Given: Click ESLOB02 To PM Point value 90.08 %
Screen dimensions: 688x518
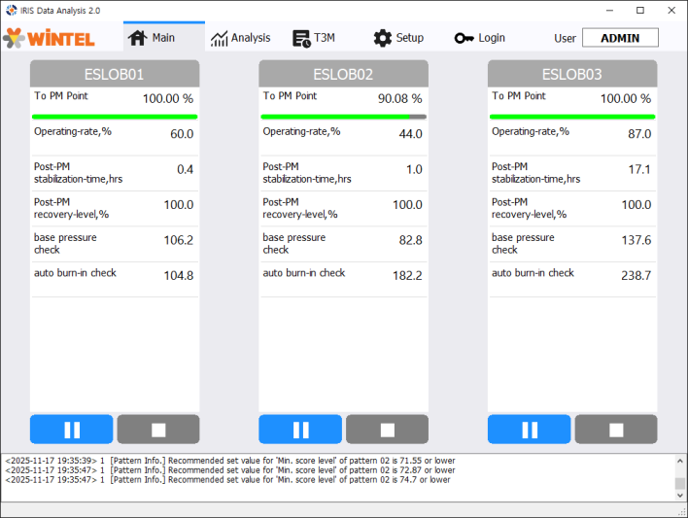Looking at the screenshot, I should point(400,98).
